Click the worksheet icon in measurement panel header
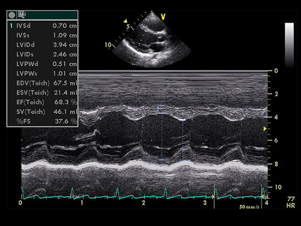301x226 pixels. pos(22,15)
